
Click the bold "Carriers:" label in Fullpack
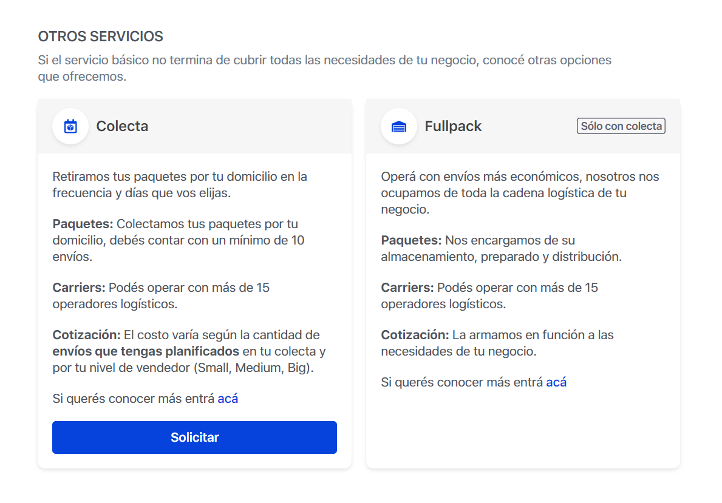tap(407, 288)
